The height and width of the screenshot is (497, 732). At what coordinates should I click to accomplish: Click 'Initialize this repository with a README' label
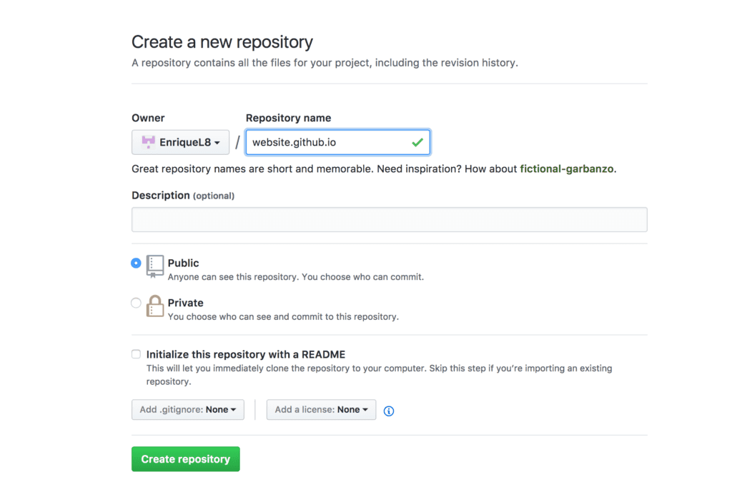pyautogui.click(x=246, y=354)
